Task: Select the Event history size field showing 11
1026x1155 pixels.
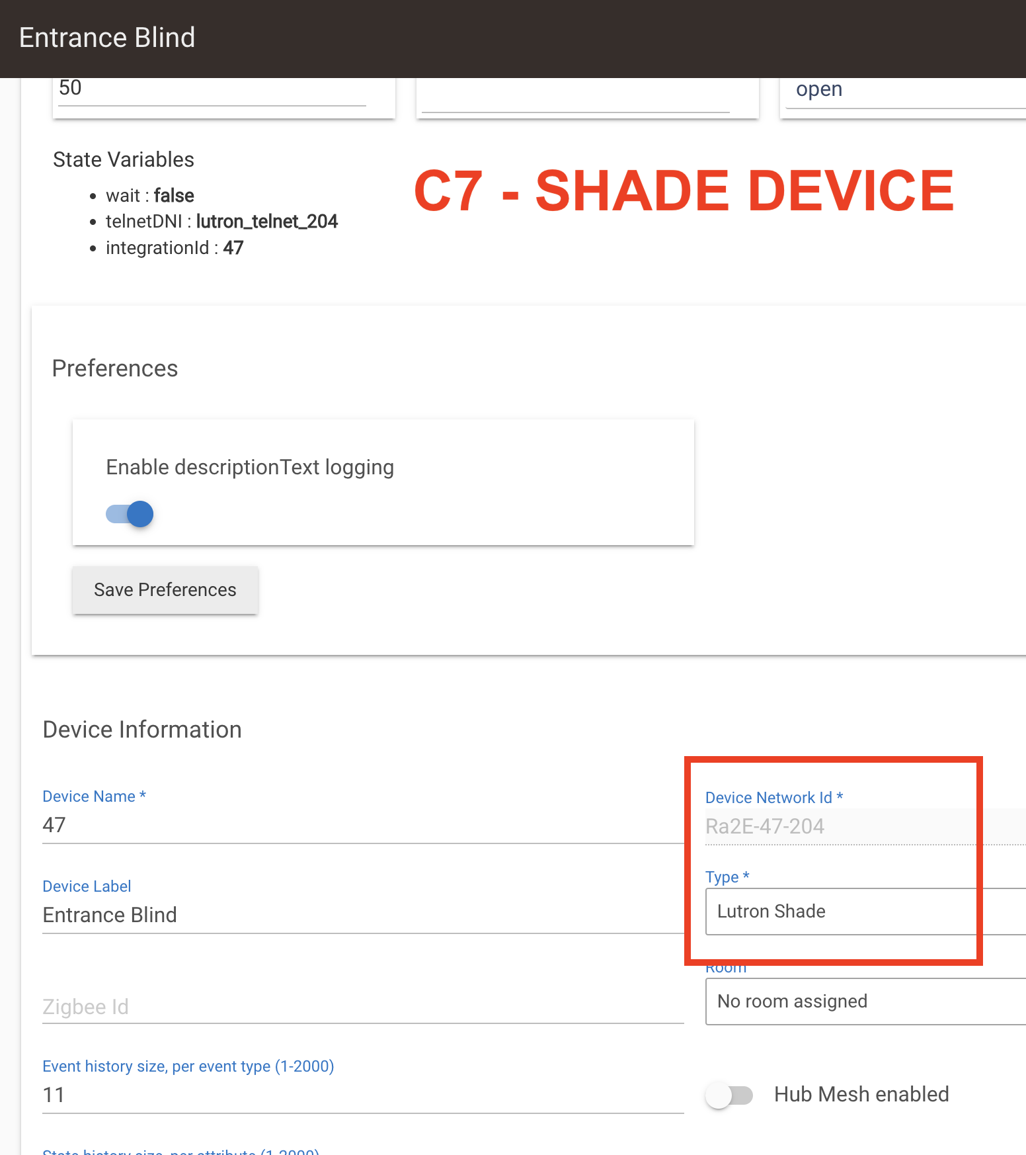Action: click(x=264, y=1095)
